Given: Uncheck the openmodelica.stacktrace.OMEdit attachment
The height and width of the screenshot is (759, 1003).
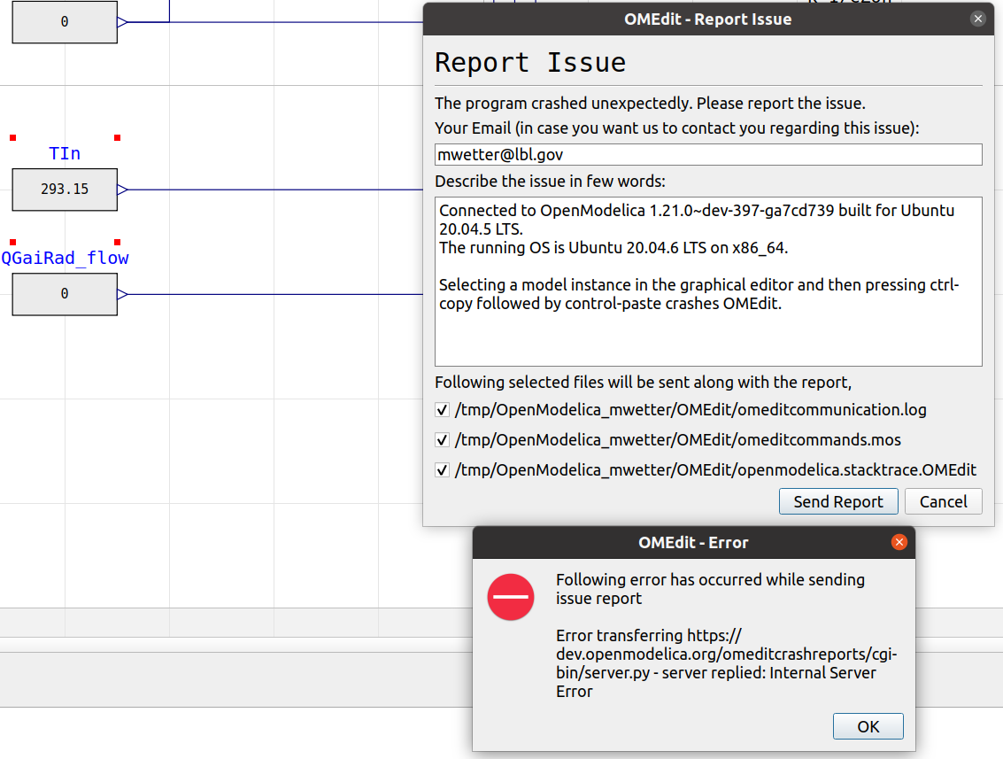Looking at the screenshot, I should [442, 469].
